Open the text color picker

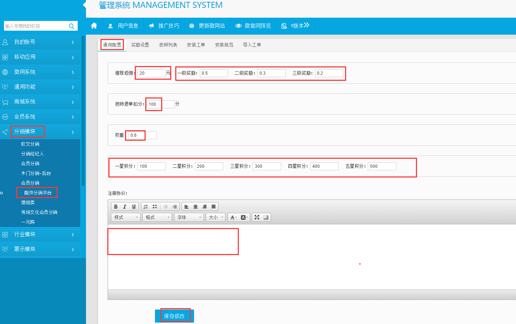(x=233, y=217)
